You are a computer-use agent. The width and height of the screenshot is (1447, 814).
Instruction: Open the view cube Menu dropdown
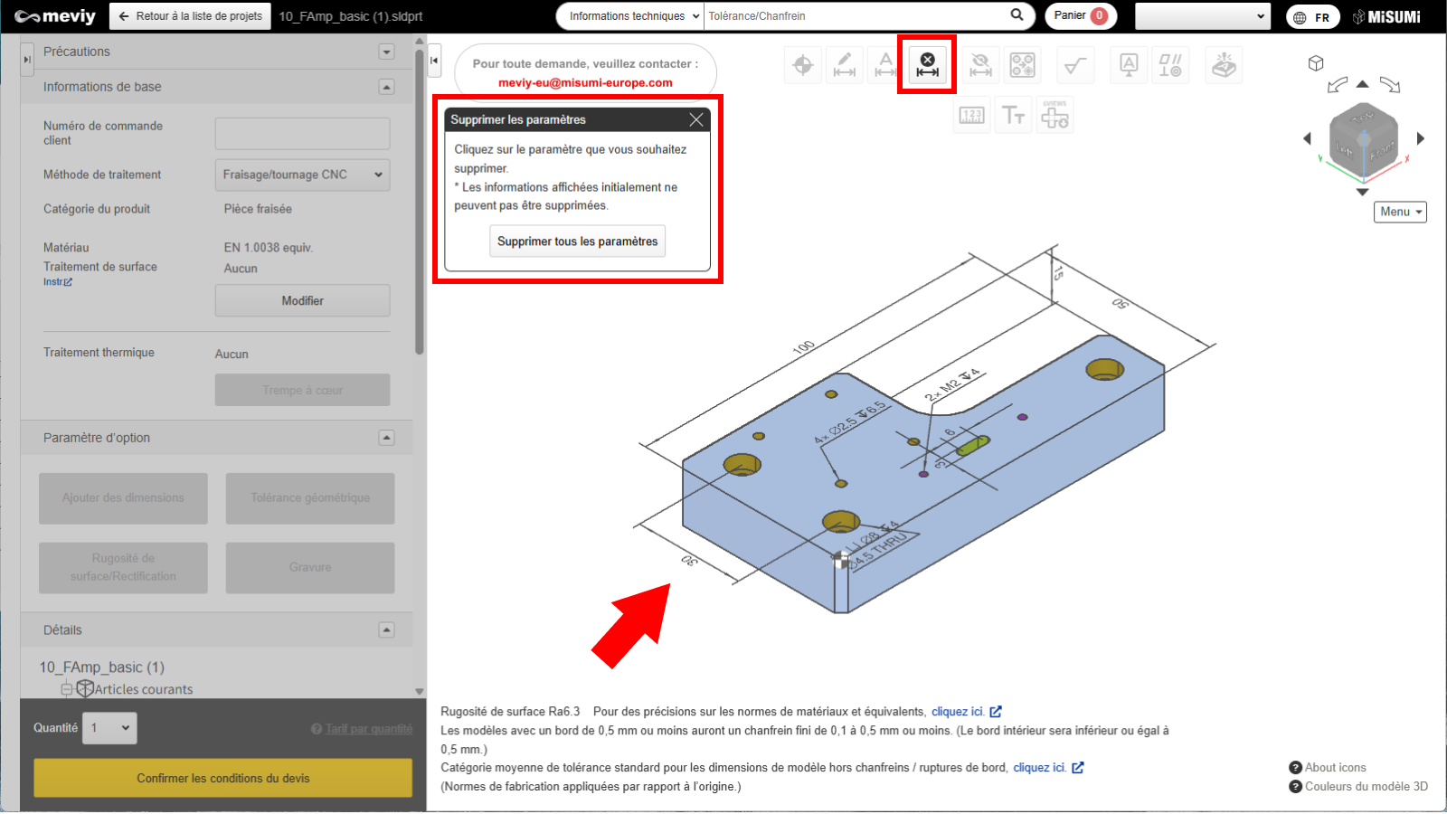pyautogui.click(x=1400, y=212)
